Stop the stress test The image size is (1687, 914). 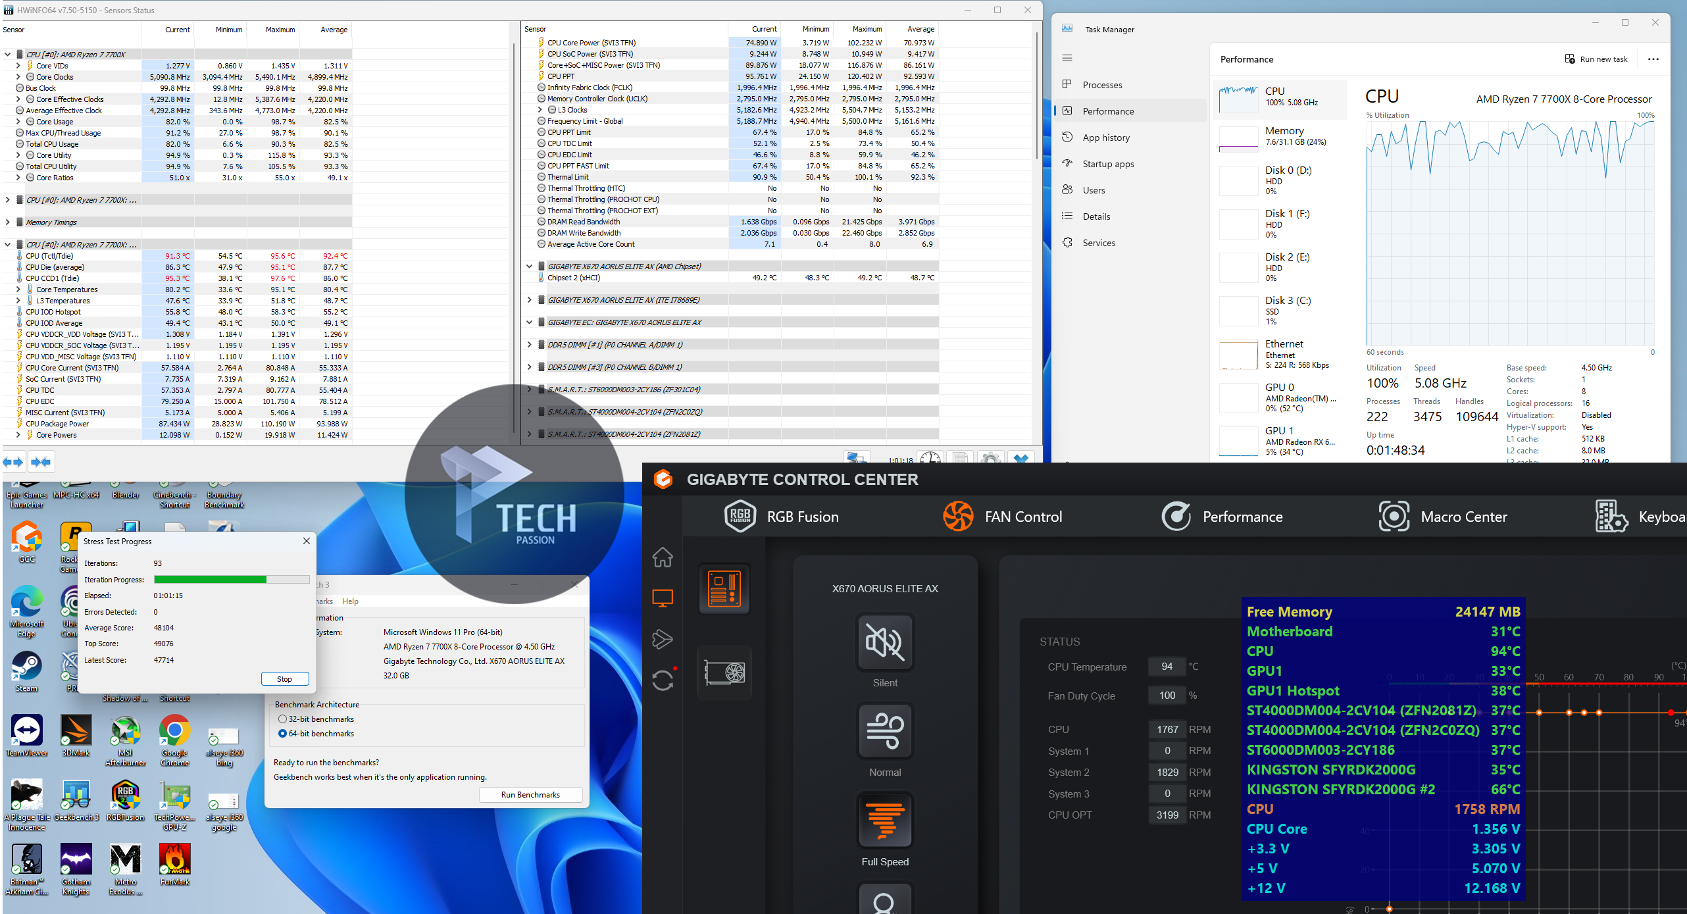tap(284, 679)
